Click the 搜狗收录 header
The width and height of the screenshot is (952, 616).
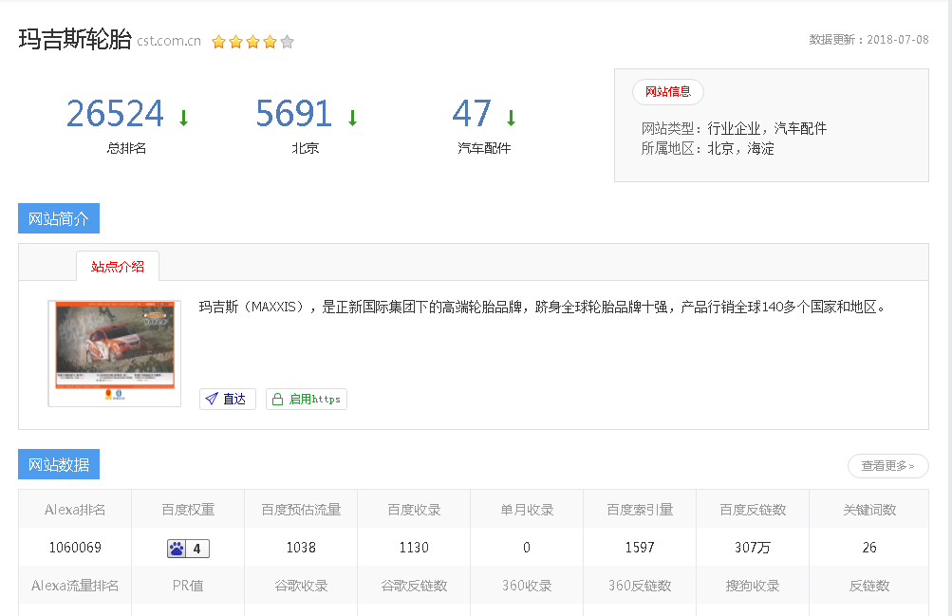(753, 586)
